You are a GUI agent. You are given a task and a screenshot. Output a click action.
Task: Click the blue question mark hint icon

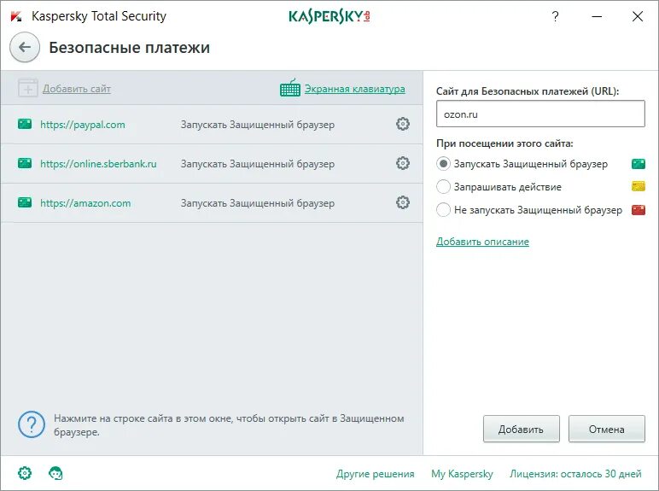pos(32,424)
